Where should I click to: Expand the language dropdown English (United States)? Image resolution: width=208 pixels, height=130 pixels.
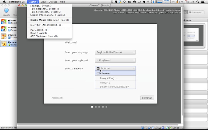(115, 52)
